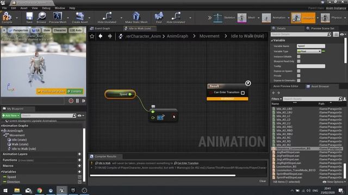Viewport: 348px width, 195px height.
Task: Add a new Macro with plus icon
Action: click(79, 166)
